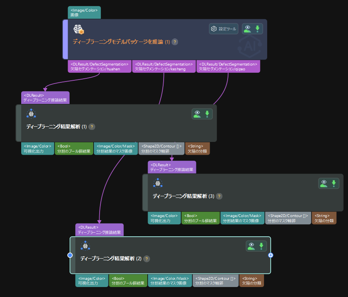Click title ディープラーニング結果解析 (3)
This screenshot has width=348, height=297.
click(x=183, y=196)
